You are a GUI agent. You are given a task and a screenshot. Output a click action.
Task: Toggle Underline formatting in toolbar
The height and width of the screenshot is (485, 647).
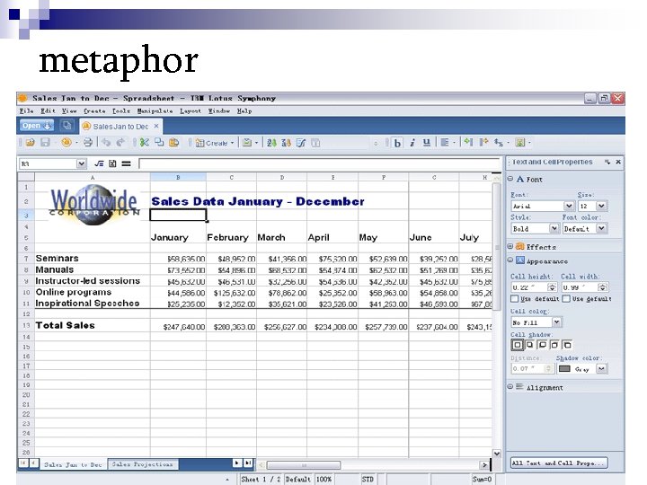pos(427,143)
